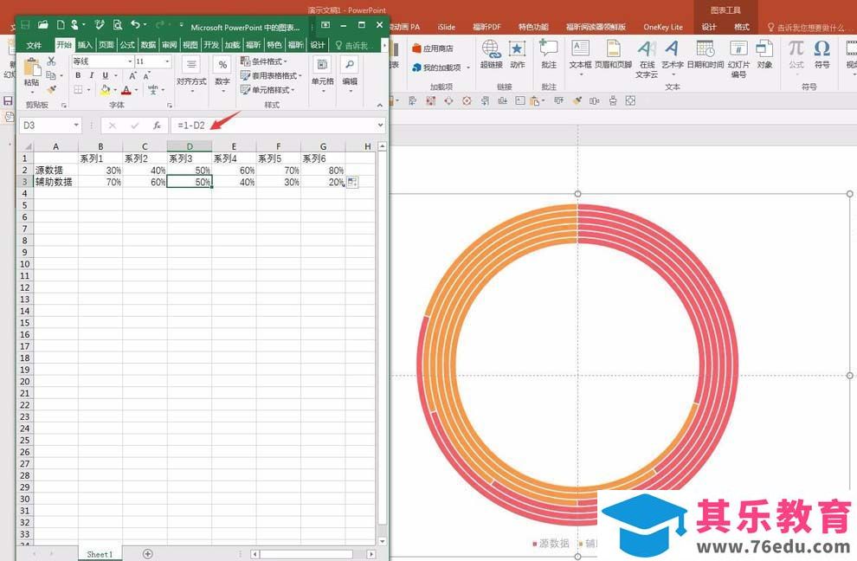Run the spell check tool in Excel
Image resolution: width=857 pixels, height=561 pixels.
(100, 24)
